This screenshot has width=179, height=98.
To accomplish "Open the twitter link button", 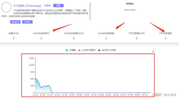I will [27, 22].
